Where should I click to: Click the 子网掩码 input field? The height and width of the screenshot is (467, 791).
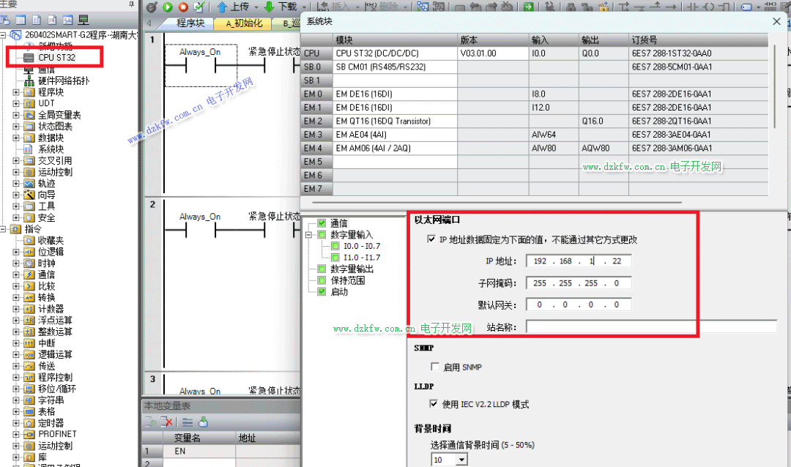(578, 283)
